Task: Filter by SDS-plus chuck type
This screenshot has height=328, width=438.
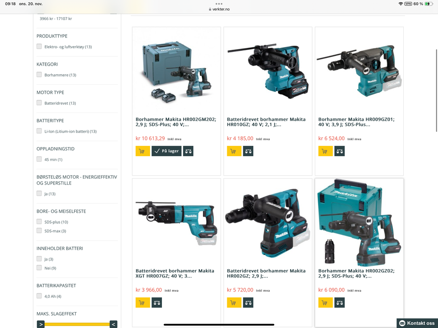Action: tap(39, 221)
